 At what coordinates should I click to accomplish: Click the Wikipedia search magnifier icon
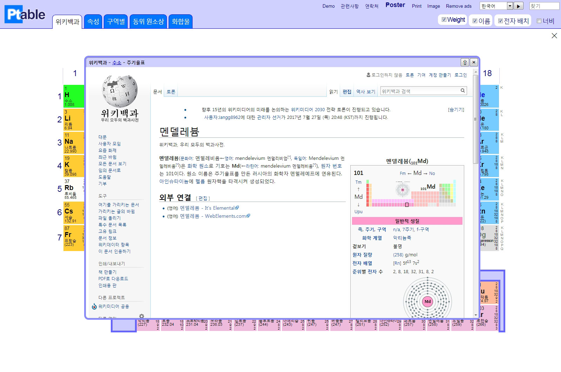[463, 91]
